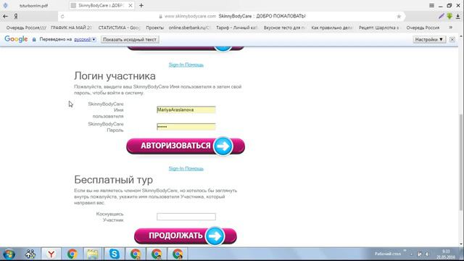The width and height of the screenshot is (464, 261).
Task: Click the page vertical scrollbar
Action: (461, 162)
